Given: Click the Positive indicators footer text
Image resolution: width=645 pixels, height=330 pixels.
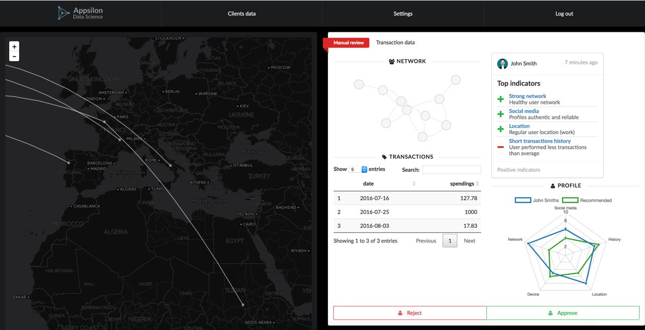Looking at the screenshot, I should 519,170.
